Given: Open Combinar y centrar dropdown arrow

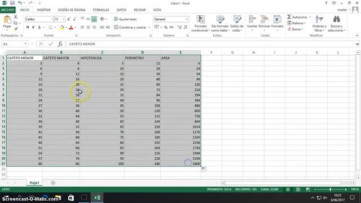Looking at the screenshot, I should pyautogui.click(x=149, y=27).
